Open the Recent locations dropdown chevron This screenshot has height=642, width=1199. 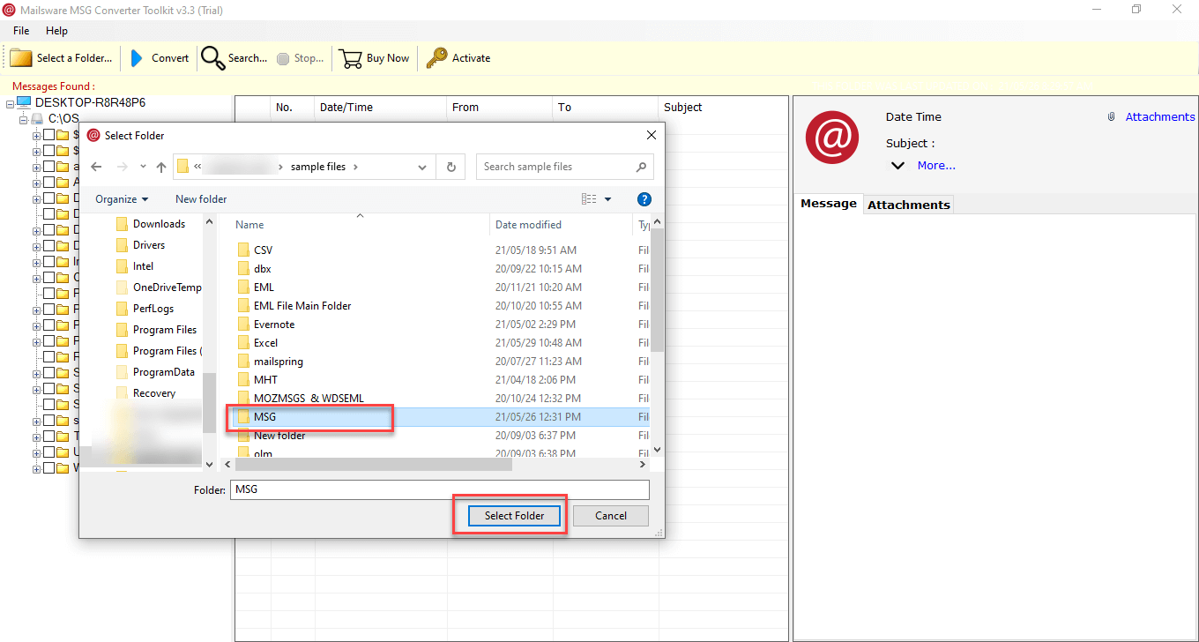coord(144,167)
